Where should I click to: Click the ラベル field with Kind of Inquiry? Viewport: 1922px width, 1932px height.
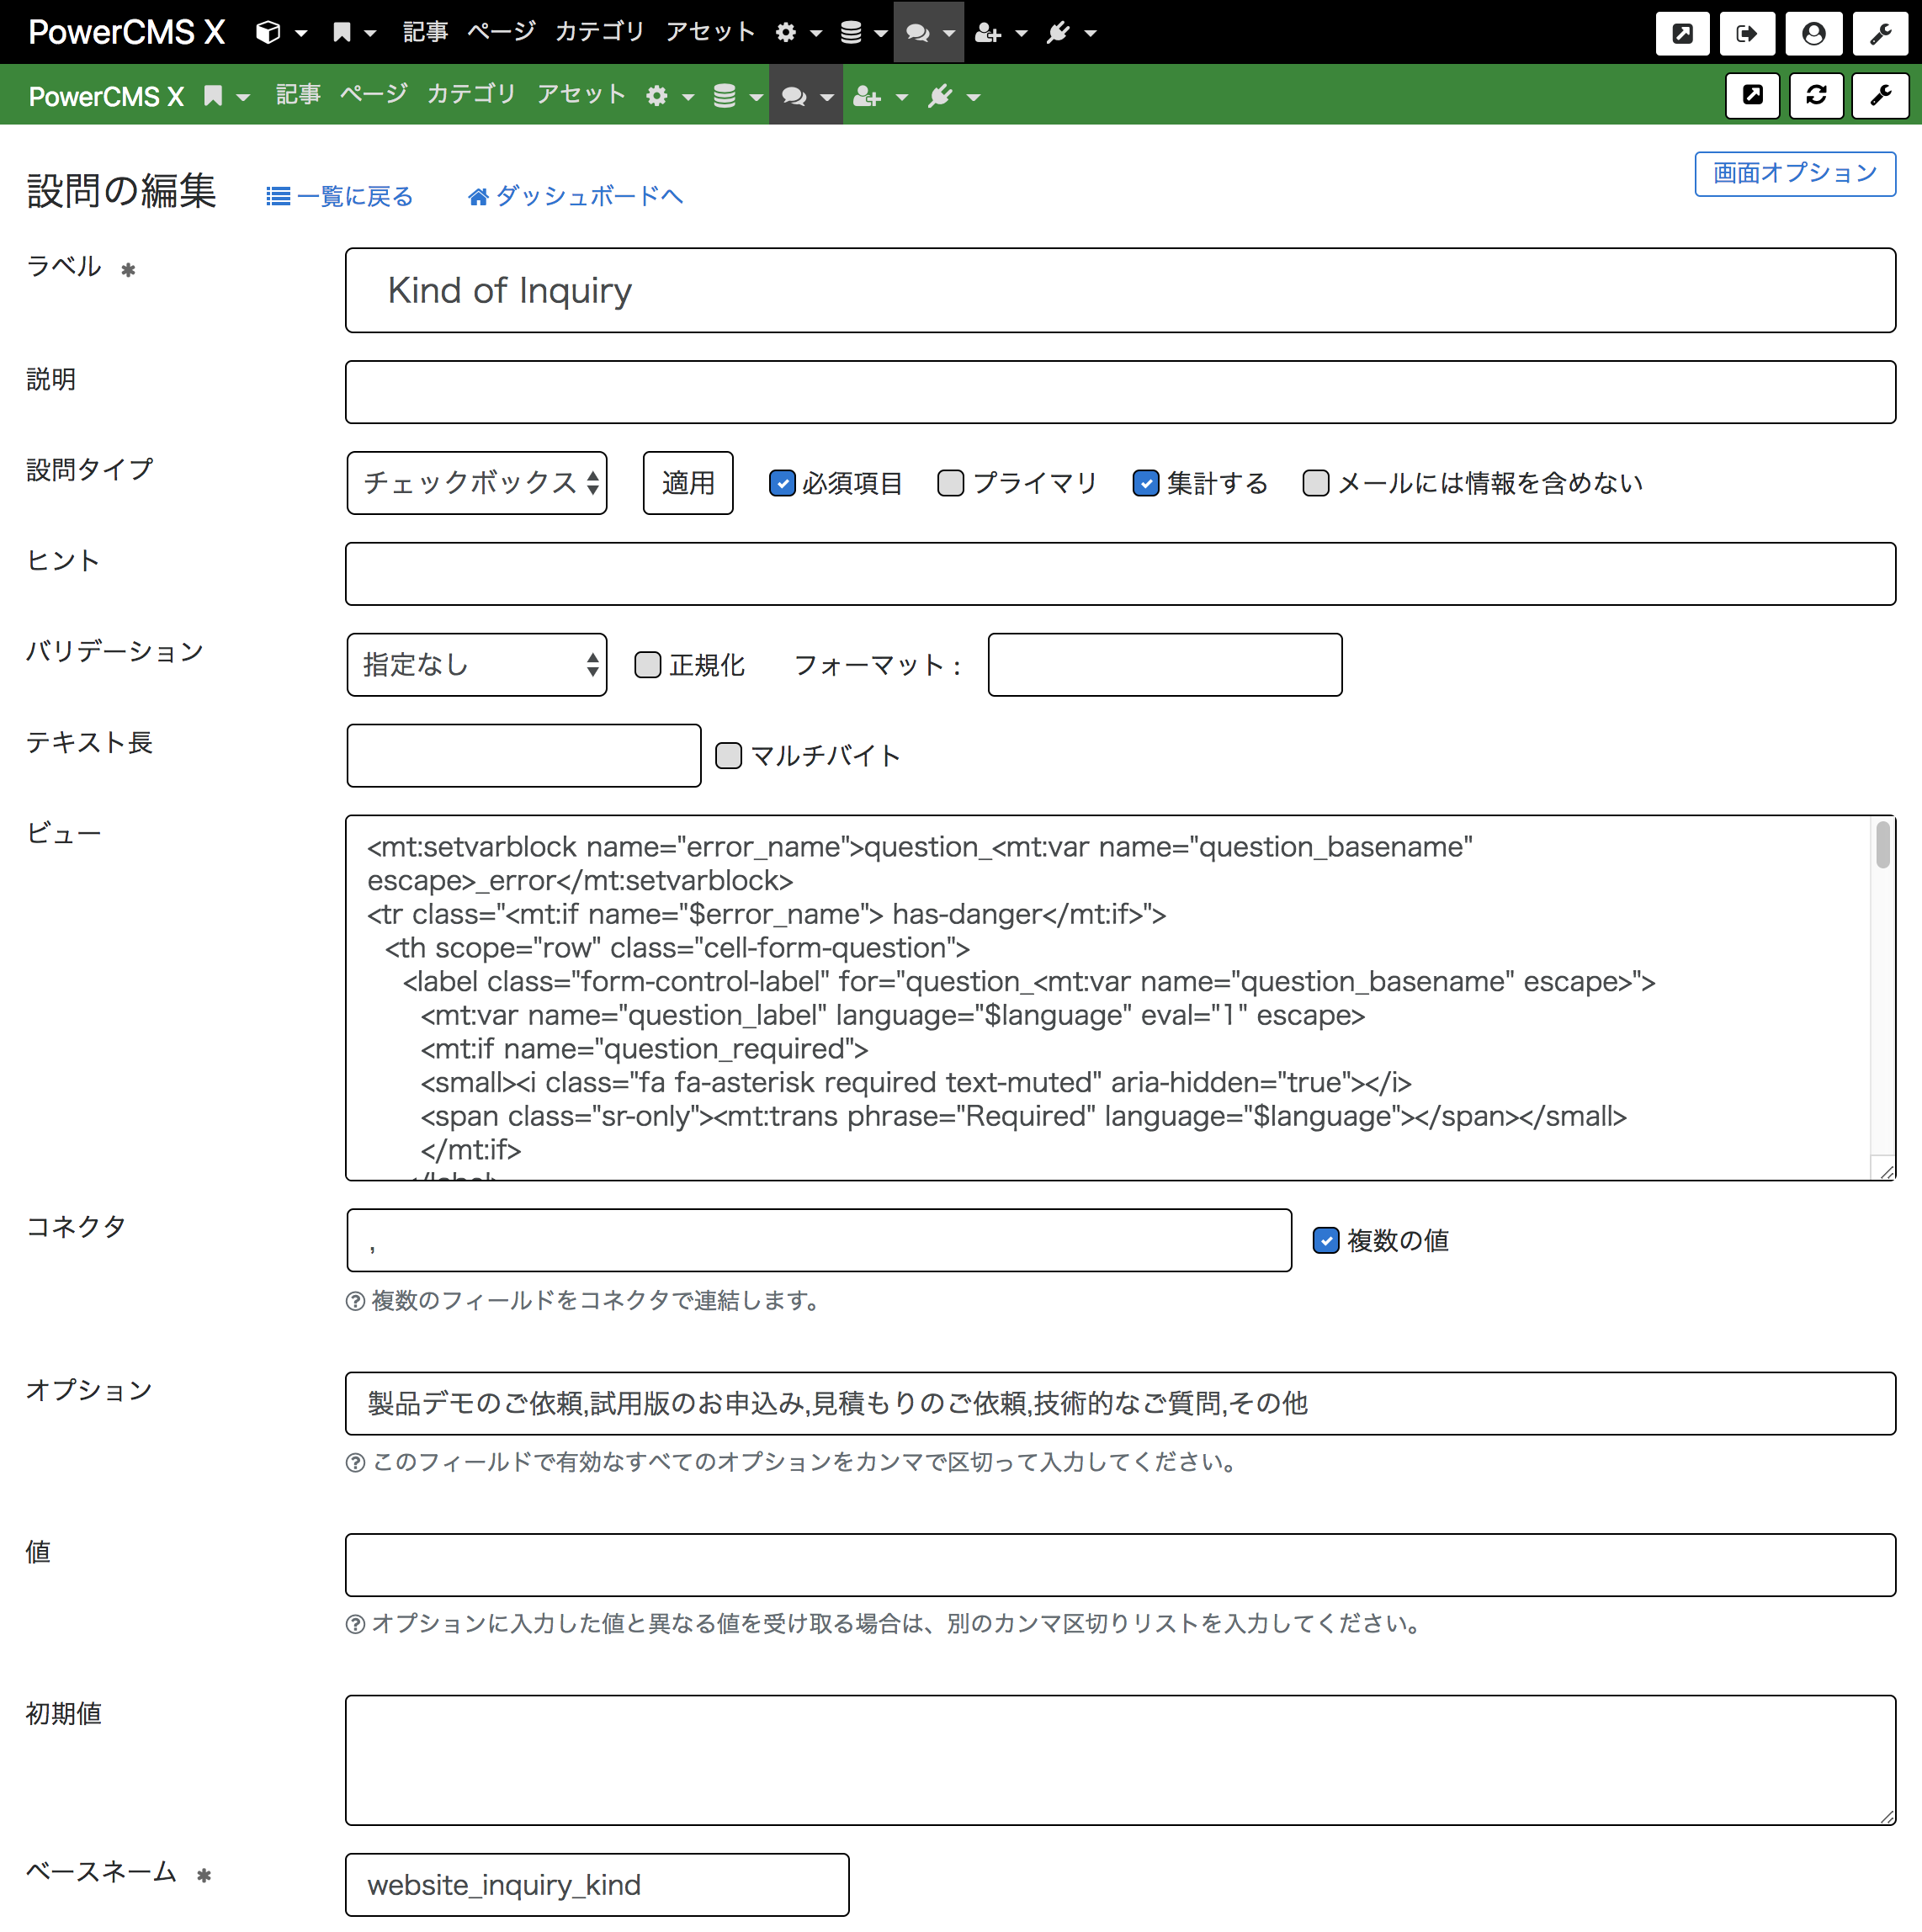point(1120,290)
